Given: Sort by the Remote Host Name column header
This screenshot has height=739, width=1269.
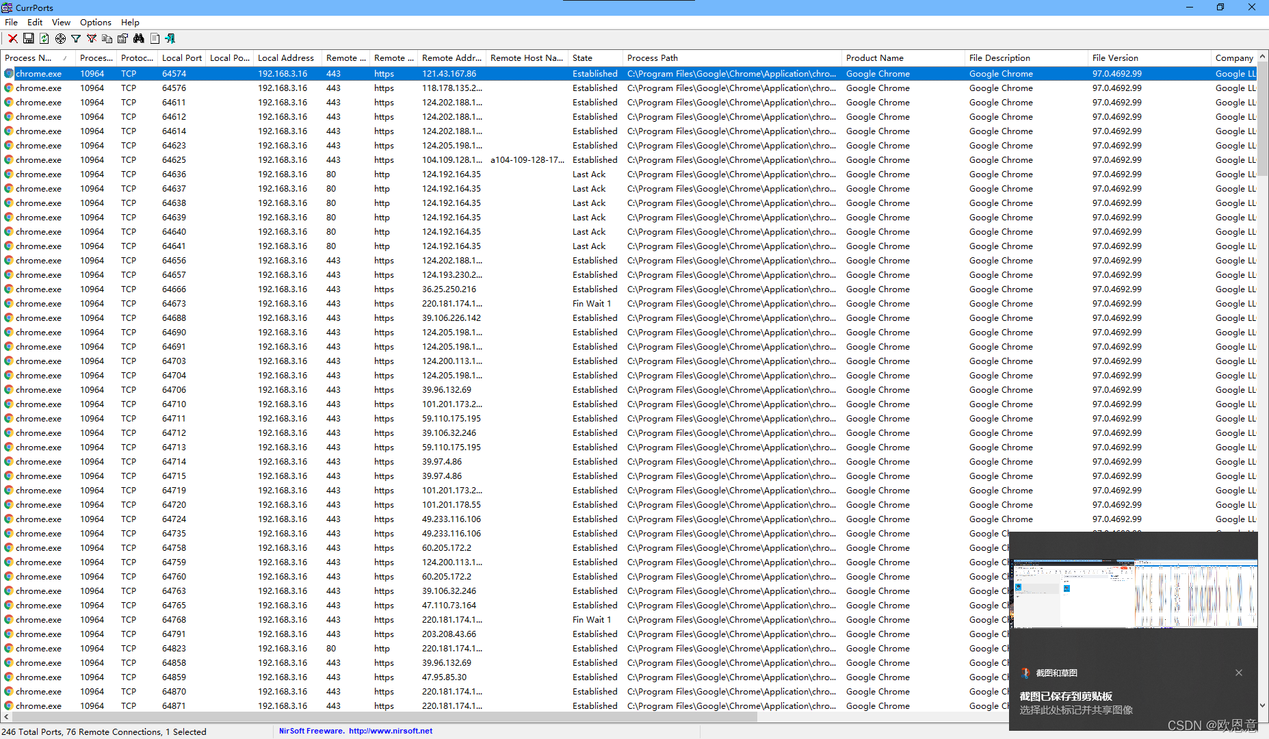Looking at the screenshot, I should pos(527,58).
